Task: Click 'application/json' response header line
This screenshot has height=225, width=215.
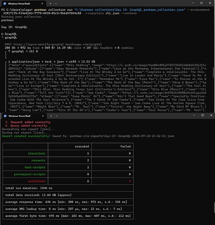Action: [52, 62]
